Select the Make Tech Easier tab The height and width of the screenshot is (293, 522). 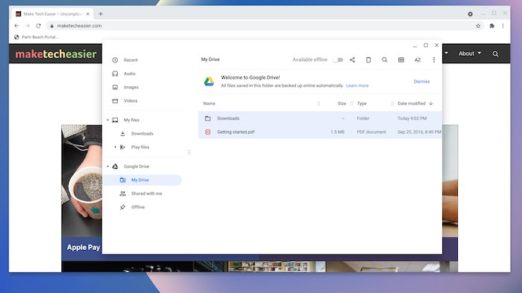click(x=53, y=14)
